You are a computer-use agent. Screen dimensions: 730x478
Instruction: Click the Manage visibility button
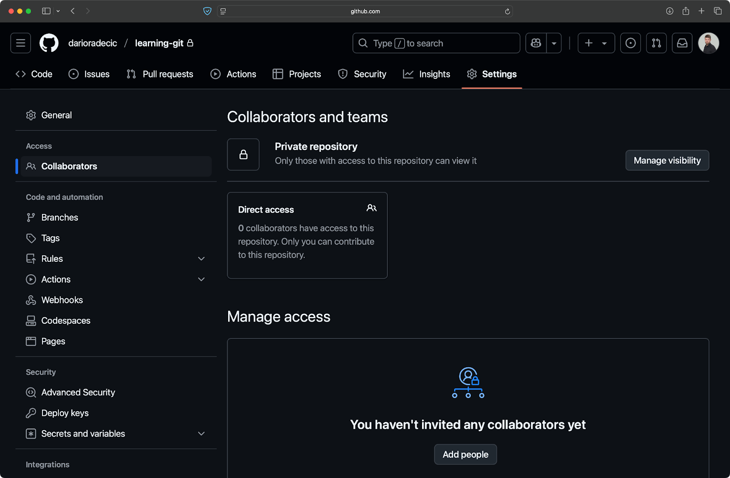click(x=667, y=161)
